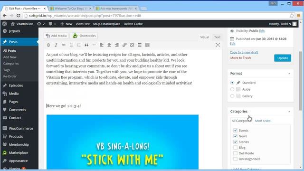
Task: Check the Blog category
Action: [235, 148]
